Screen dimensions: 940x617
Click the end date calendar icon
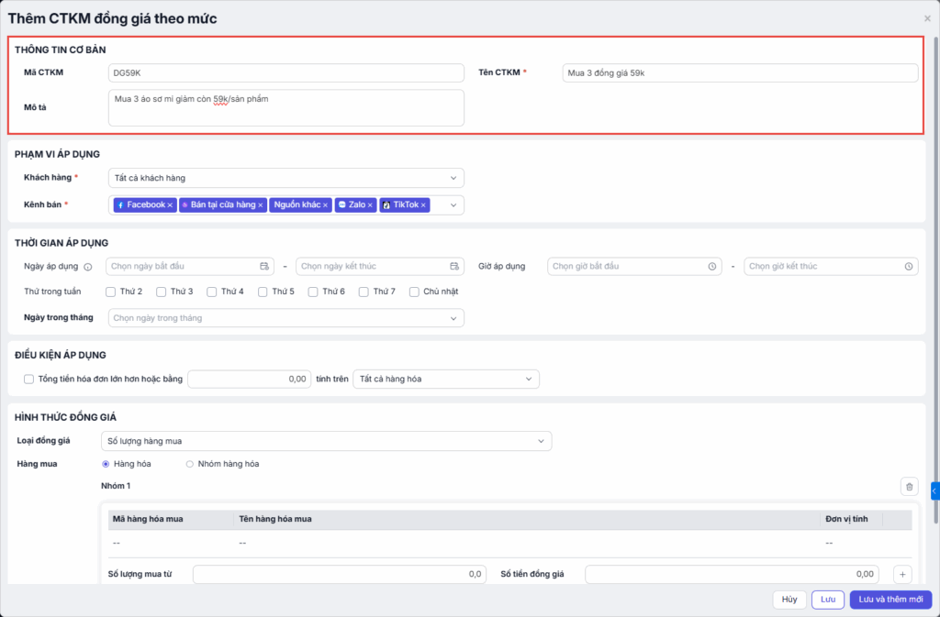point(454,267)
